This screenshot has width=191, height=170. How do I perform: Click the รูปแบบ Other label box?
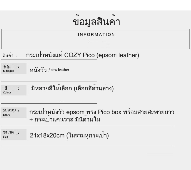pyautogui.click(x=14, y=113)
